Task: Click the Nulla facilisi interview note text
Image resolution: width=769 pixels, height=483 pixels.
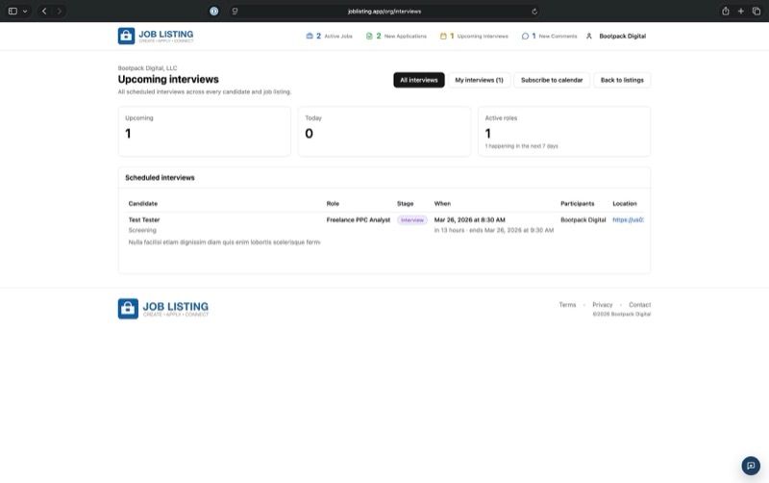Action: tap(224, 242)
